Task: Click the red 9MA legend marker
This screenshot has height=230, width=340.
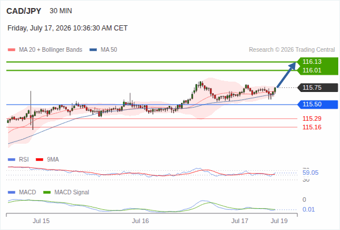Action: 39,160
